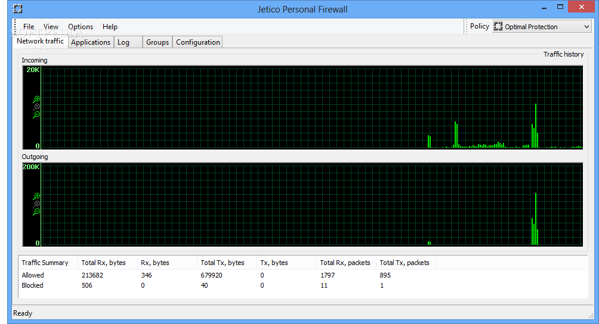Click the Tx, bytes column header

(286, 263)
